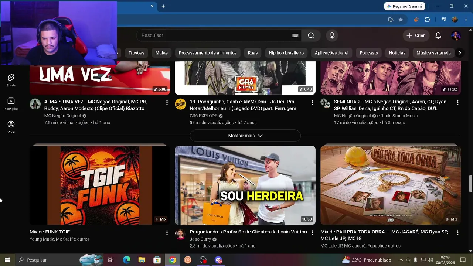473x266 pixels.
Task: Open video title 4. MAIS UMA VEZ
Action: 96,105
